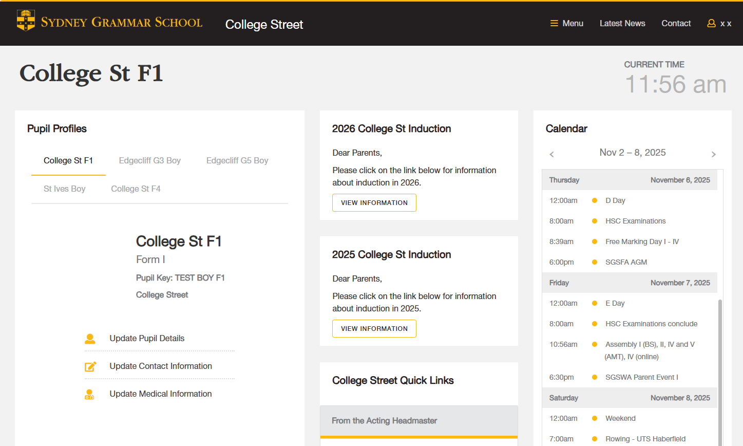
Task: Click the calendar list scrollbar
Action: [x=720, y=370]
